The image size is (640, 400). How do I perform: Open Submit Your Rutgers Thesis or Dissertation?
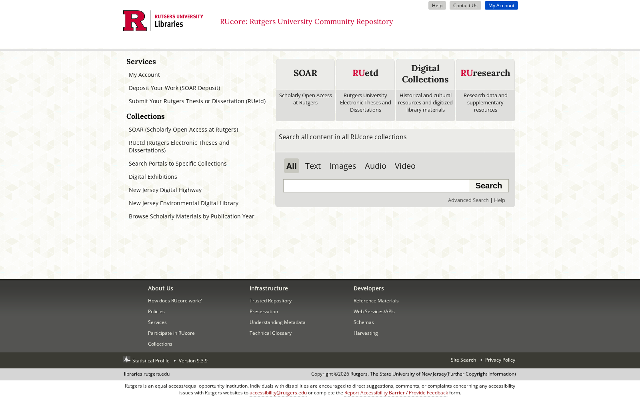click(197, 101)
